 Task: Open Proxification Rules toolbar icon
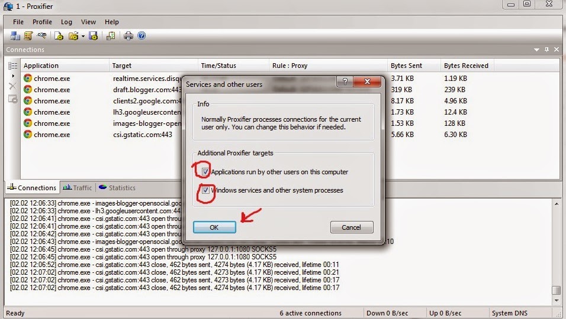28,35
